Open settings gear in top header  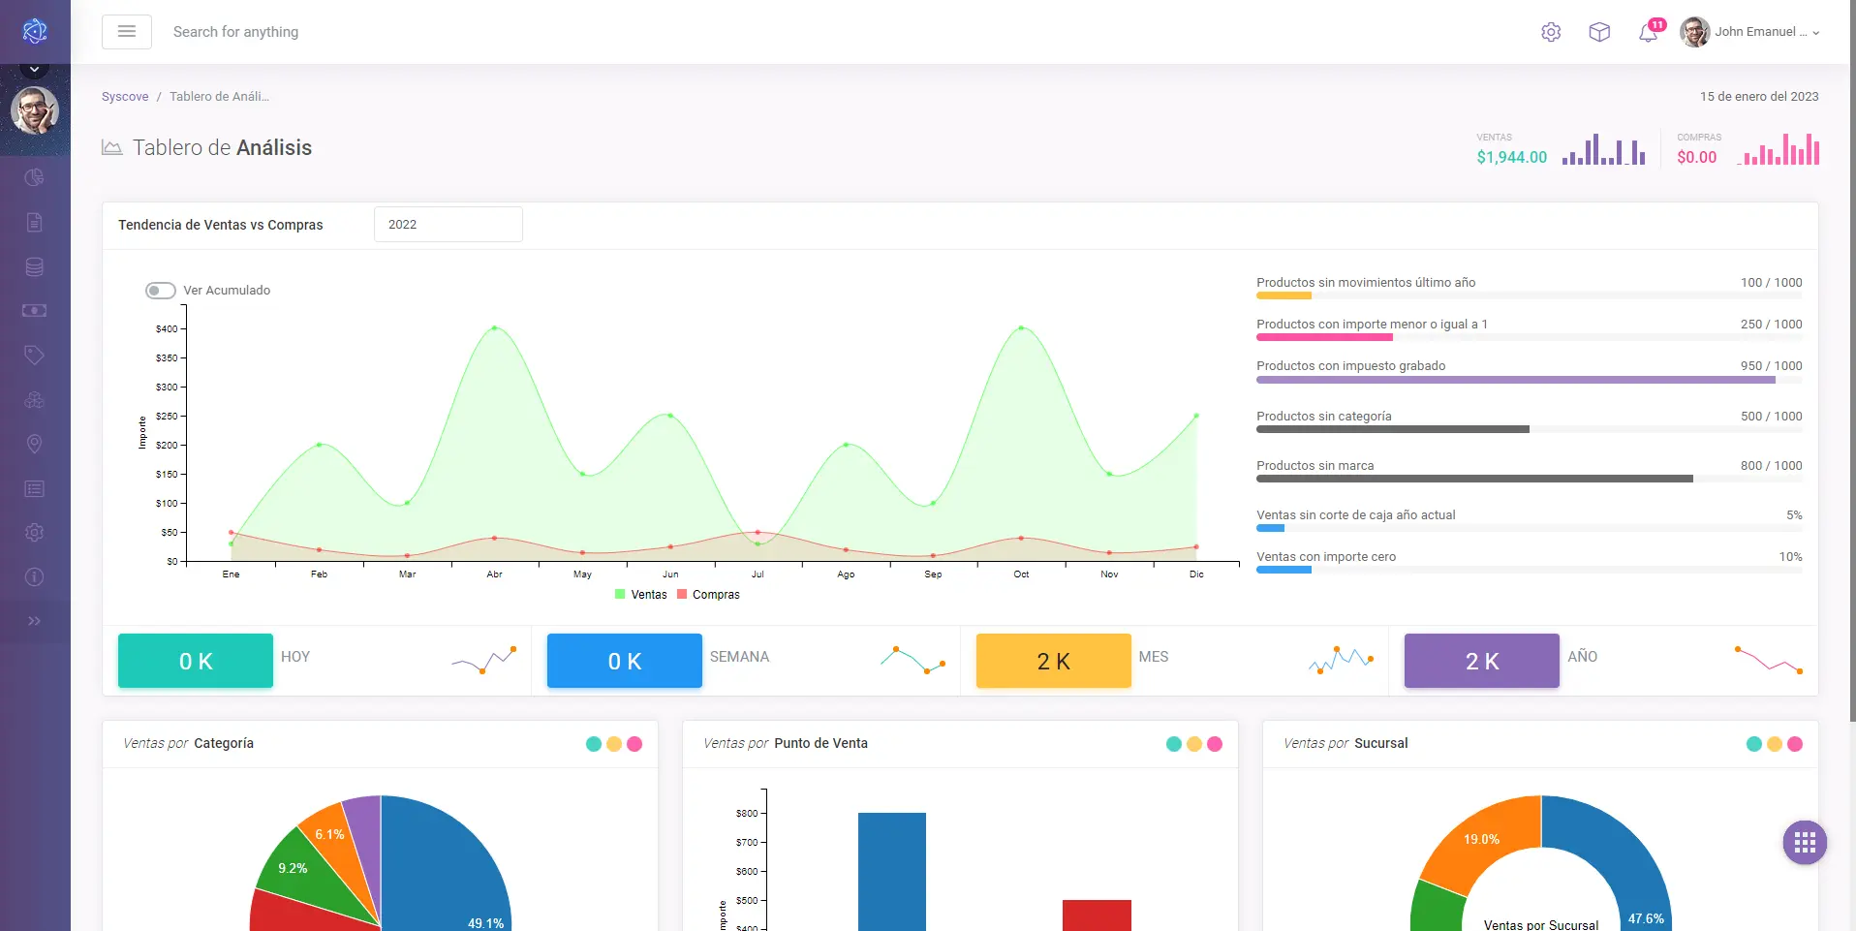[x=1551, y=32]
